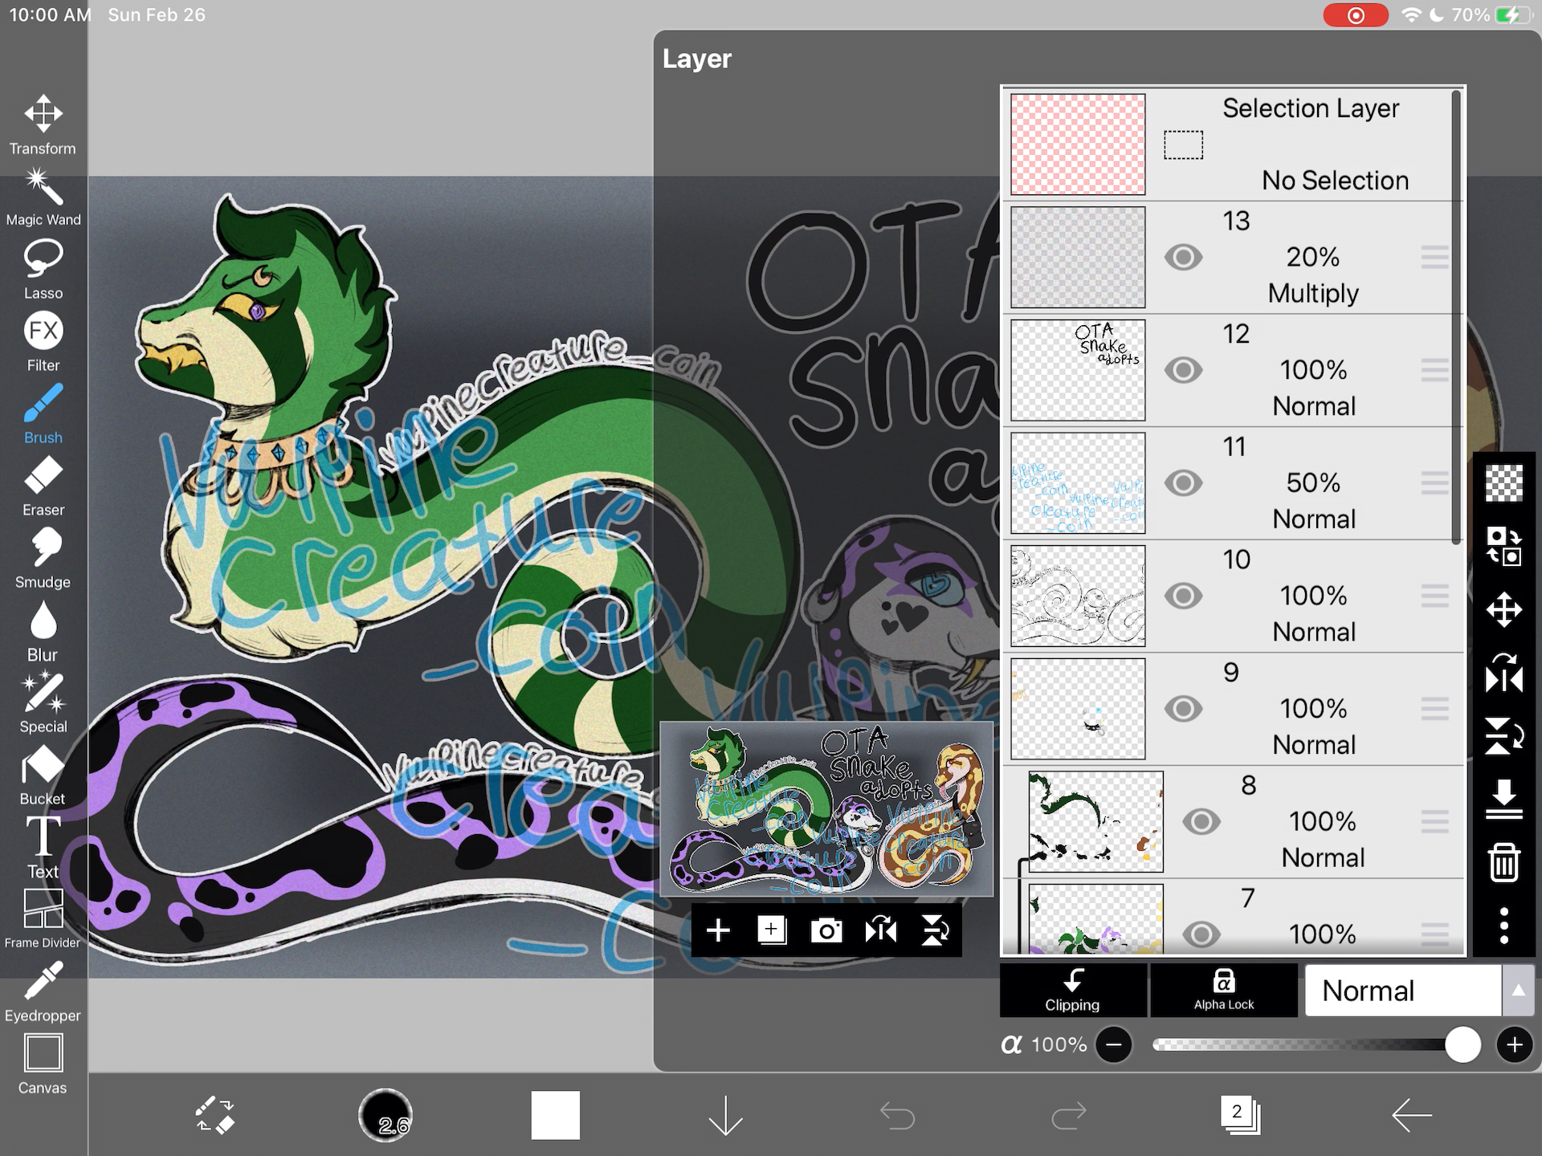The height and width of the screenshot is (1156, 1542).
Task: Tap the brush-eraser swap icon
Action: 214,1115
